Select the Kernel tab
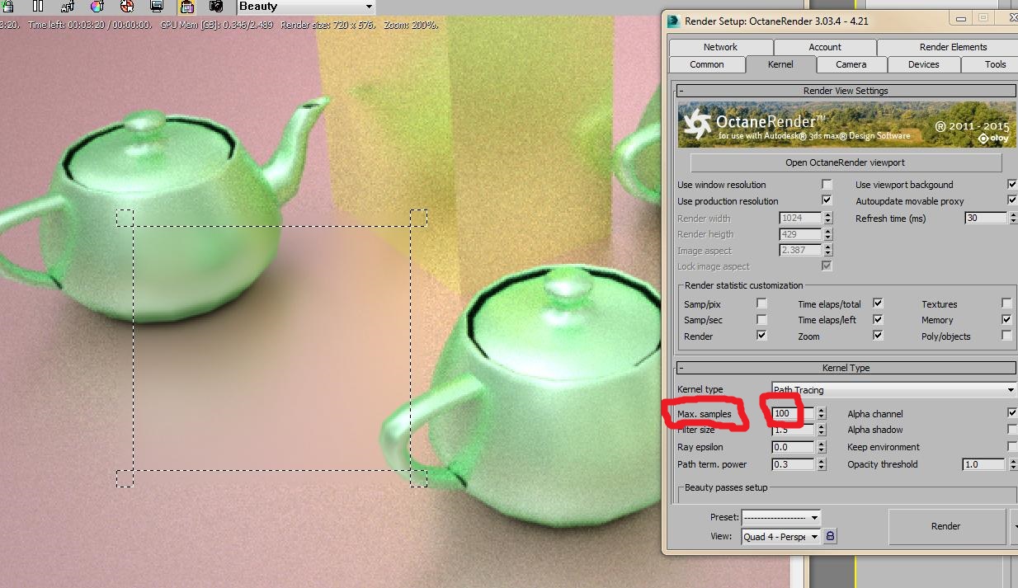Screen dimensions: 1018x588 (780, 64)
